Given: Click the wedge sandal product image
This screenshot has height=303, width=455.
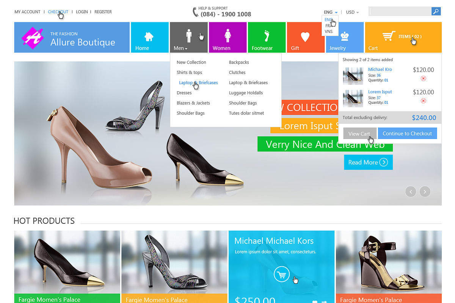Looking at the screenshot, I should point(389,262).
